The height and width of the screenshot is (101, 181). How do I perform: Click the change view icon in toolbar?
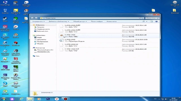[144, 22]
